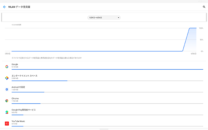Screen dimensions: 208x130
Task: Tap the YouTube Music app icon
Action: (x=7, y=123)
